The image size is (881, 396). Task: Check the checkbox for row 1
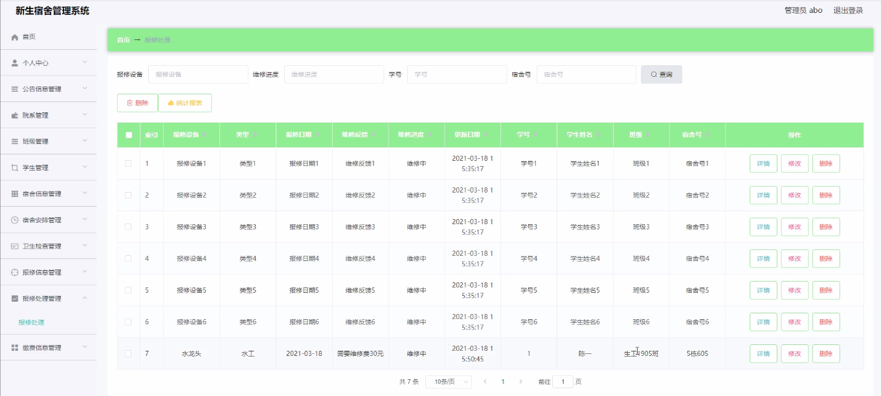tap(128, 163)
